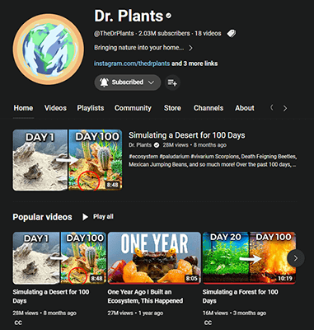
Task: Click the 'Play all' button
Action: click(98, 217)
